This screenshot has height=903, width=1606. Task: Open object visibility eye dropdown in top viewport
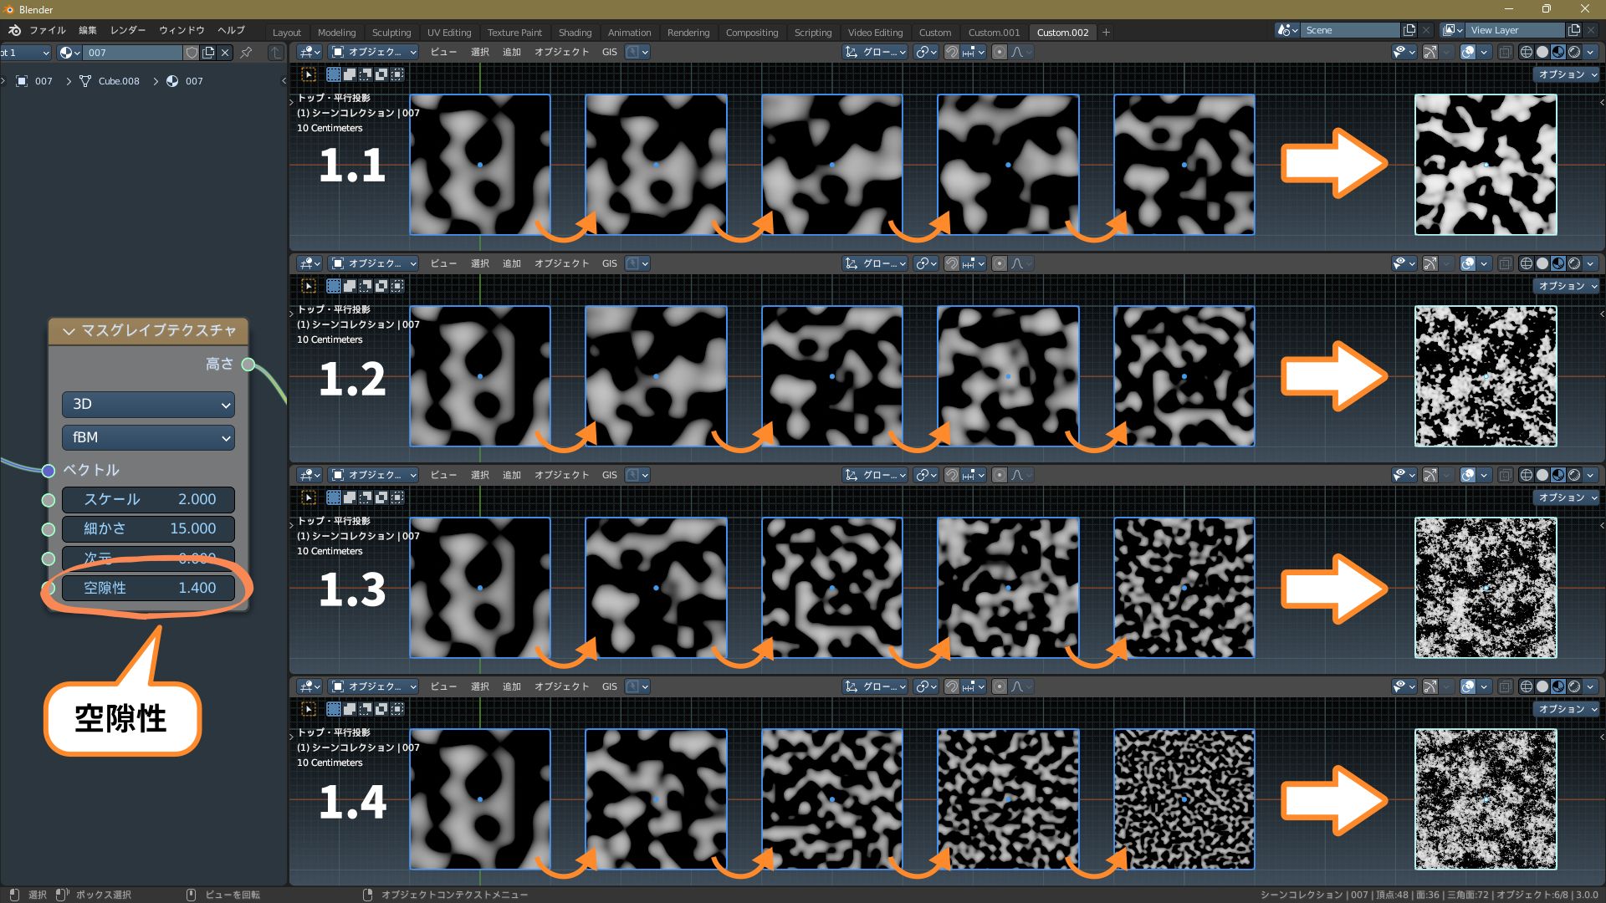coord(1404,52)
